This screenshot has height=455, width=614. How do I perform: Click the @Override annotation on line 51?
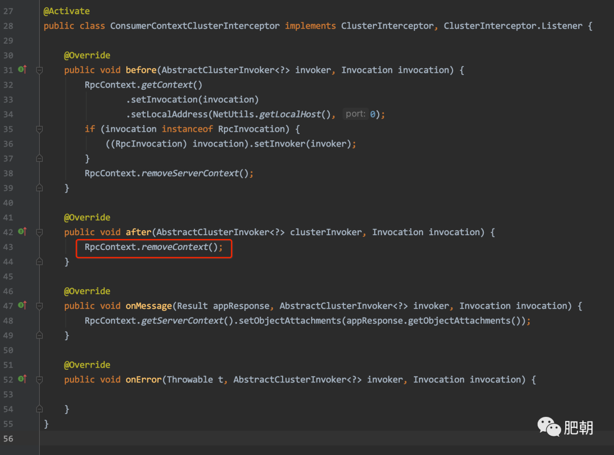point(87,365)
